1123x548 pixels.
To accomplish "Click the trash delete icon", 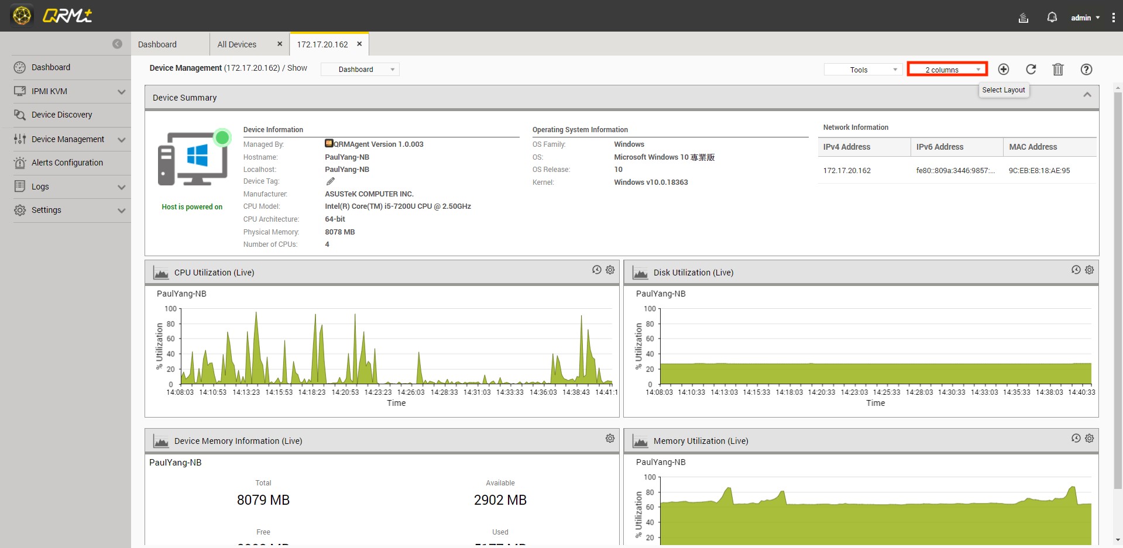I will point(1057,70).
